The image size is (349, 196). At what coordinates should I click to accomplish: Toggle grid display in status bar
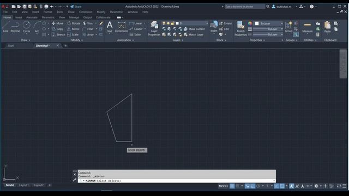coord(232,186)
